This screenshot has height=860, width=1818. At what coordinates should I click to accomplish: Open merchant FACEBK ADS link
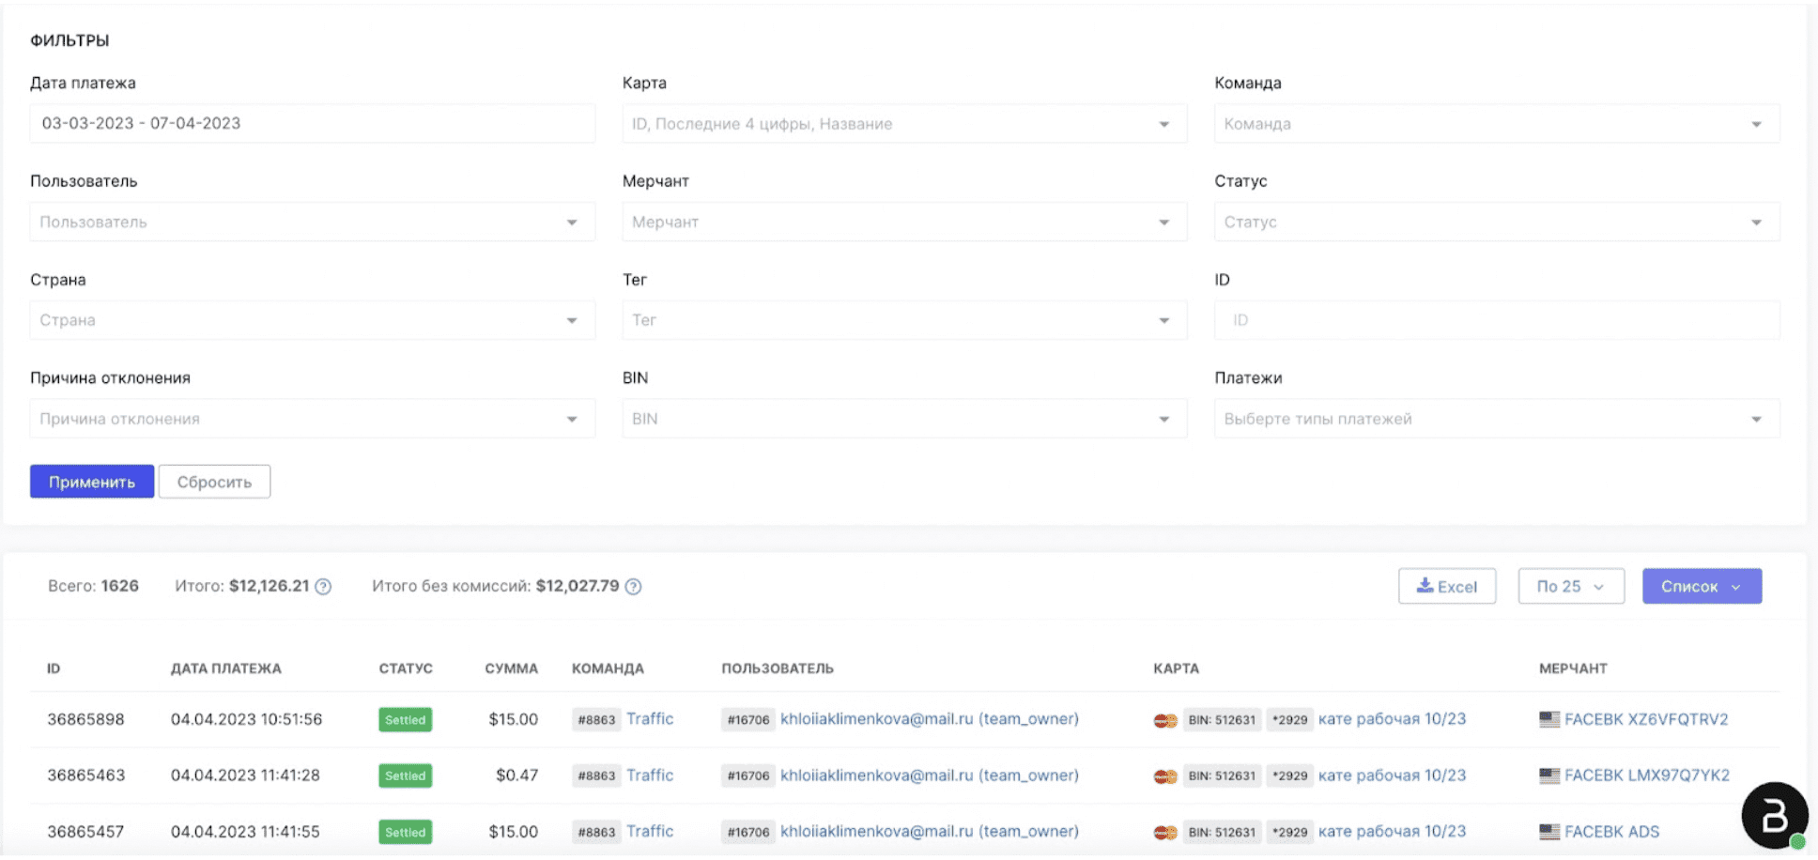click(1611, 832)
